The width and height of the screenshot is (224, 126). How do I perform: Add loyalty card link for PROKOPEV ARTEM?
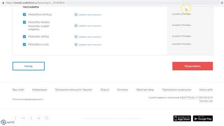click(90, 37)
